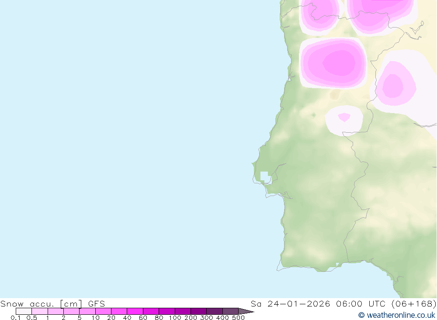Click the '500' legend label
This screenshot has width=437, height=320.
click(238, 317)
